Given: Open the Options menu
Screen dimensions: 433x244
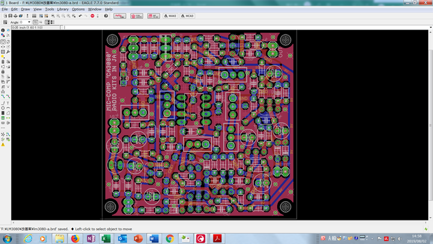Looking at the screenshot, I should click(x=78, y=9).
